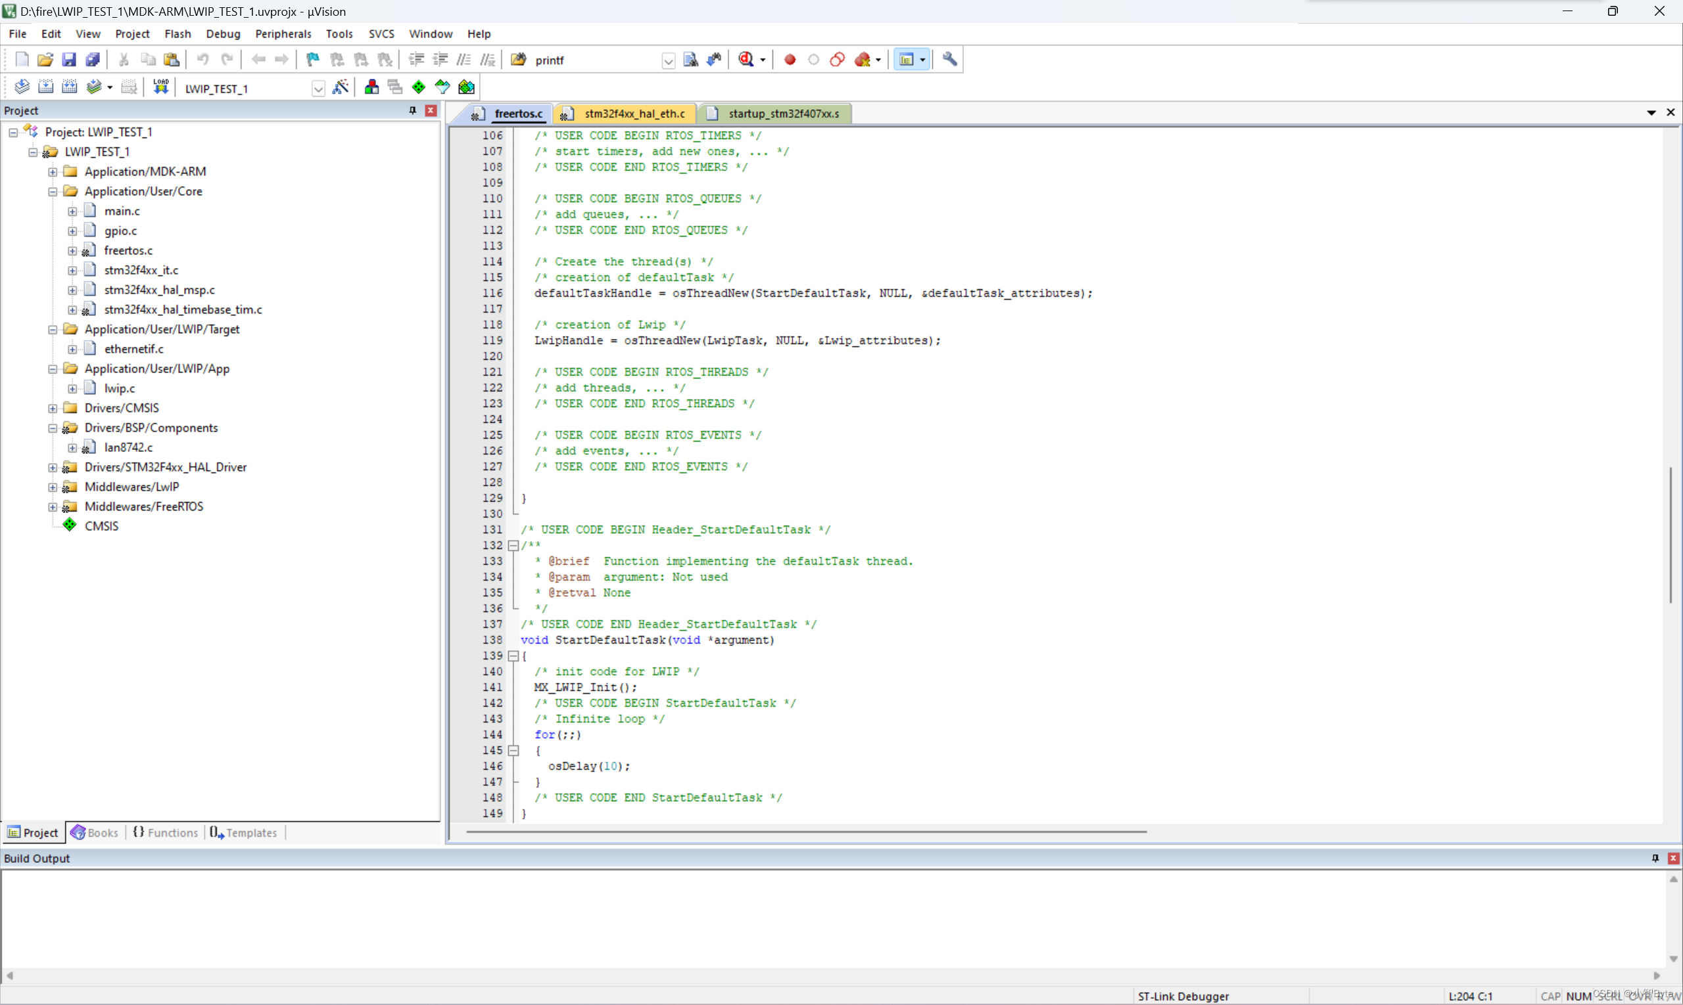Open Configuration wrench icon

click(949, 60)
